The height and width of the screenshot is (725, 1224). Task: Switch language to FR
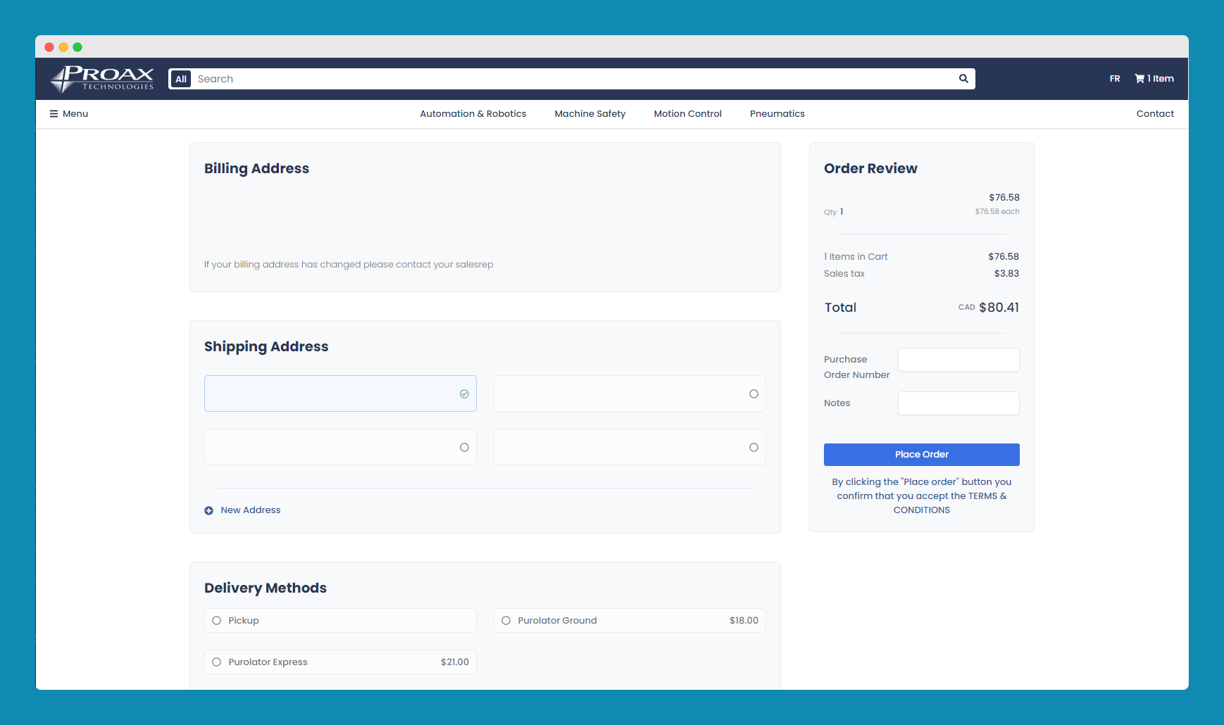(x=1115, y=79)
